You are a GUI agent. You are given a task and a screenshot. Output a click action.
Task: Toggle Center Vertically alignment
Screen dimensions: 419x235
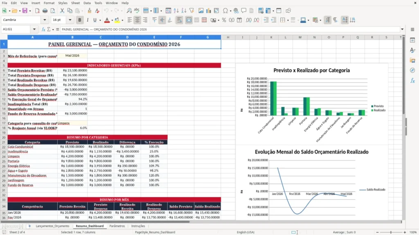pyautogui.click(x=162, y=20)
